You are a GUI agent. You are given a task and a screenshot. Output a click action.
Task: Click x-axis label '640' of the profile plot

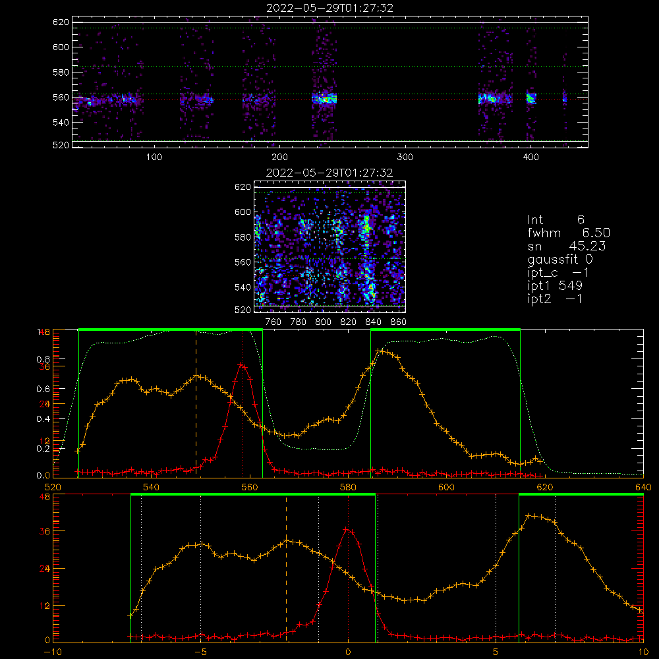[x=643, y=487]
